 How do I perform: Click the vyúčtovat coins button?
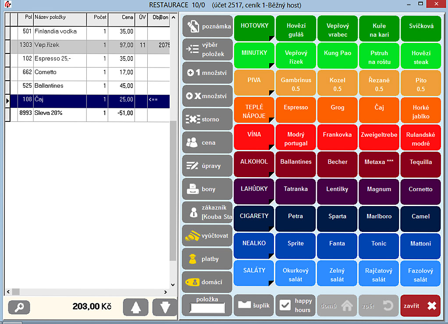pos(207,236)
